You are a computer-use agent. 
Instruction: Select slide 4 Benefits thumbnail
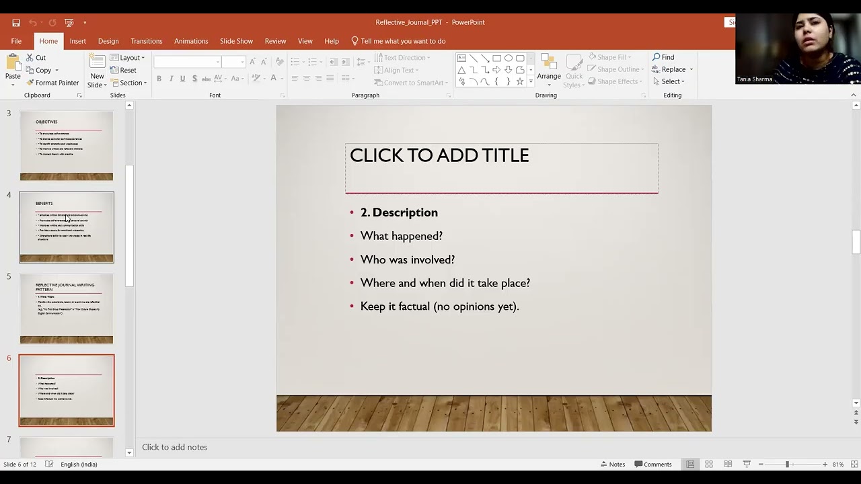67,227
